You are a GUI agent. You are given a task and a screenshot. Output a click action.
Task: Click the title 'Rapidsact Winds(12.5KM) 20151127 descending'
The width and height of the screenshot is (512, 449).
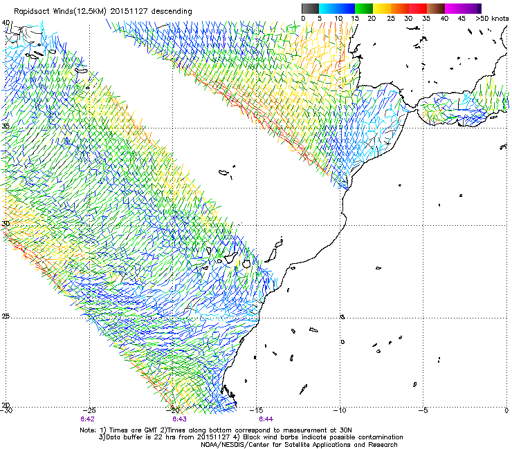pyautogui.click(x=103, y=12)
